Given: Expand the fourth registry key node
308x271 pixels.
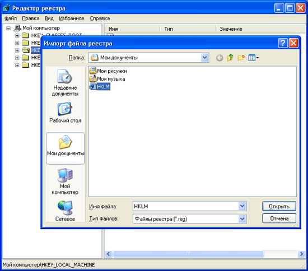Looking at the screenshot, I should pyautogui.click(x=17, y=58).
